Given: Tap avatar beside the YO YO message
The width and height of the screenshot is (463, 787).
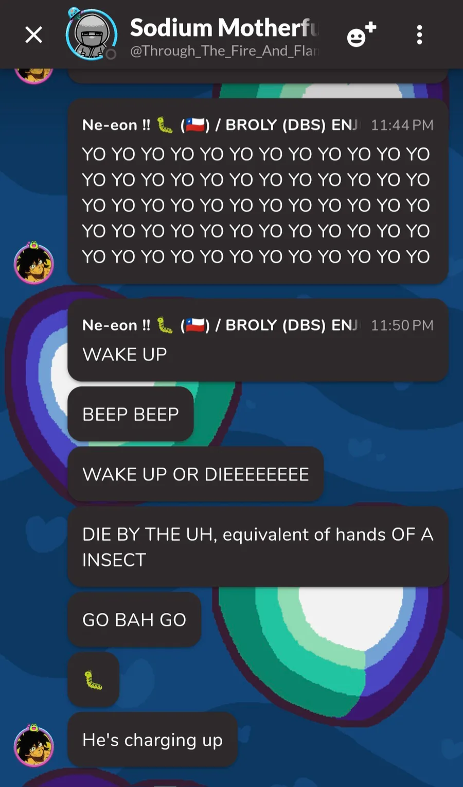Looking at the screenshot, I should (x=33, y=263).
